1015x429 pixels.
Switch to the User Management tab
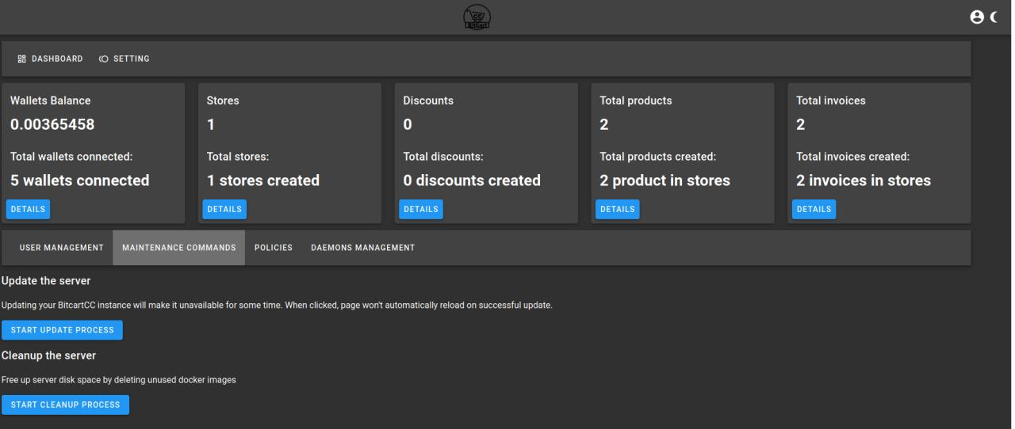(x=61, y=248)
